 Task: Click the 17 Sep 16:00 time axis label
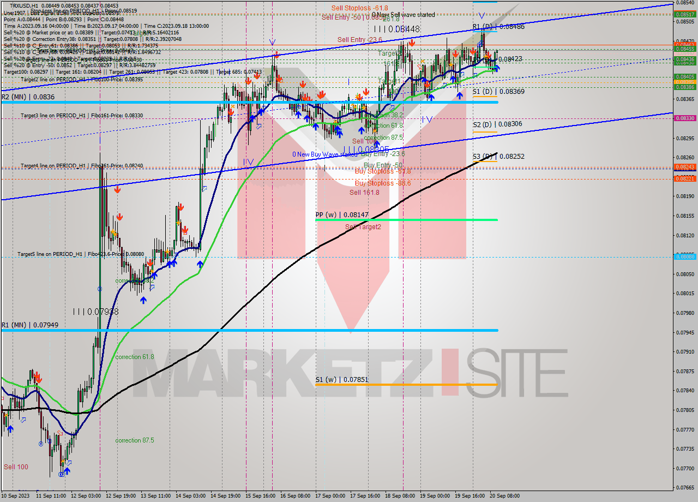pos(365,496)
